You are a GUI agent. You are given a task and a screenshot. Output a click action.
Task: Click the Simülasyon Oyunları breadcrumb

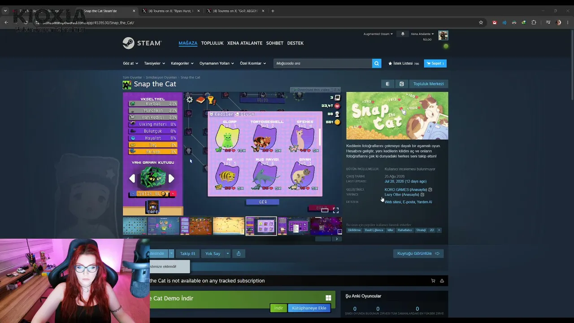pos(161,78)
